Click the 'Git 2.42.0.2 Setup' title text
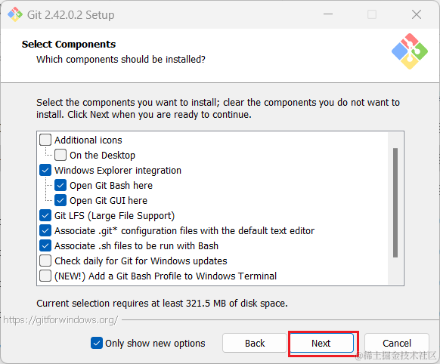This screenshot has width=440, height=364. tap(71, 15)
